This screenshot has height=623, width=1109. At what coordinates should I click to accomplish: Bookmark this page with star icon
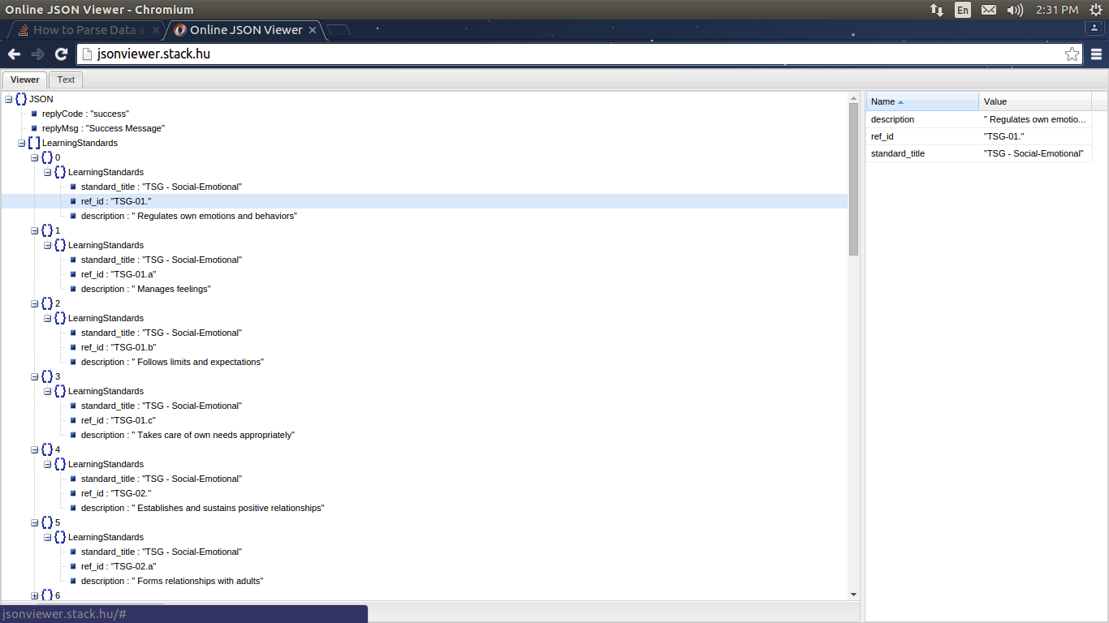[1072, 54]
